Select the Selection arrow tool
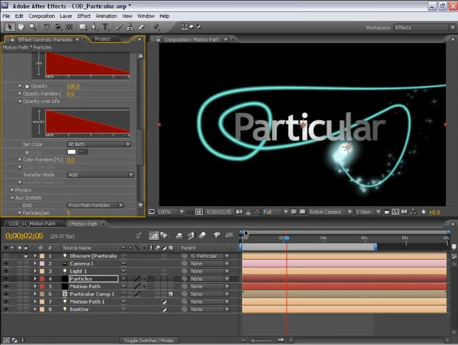The image size is (458, 345). (10, 27)
